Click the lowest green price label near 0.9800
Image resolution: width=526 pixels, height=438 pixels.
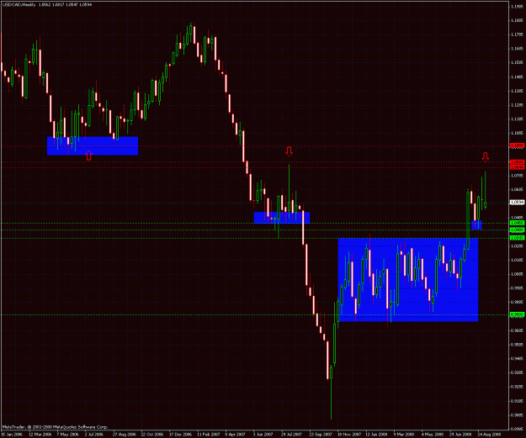tap(517, 314)
